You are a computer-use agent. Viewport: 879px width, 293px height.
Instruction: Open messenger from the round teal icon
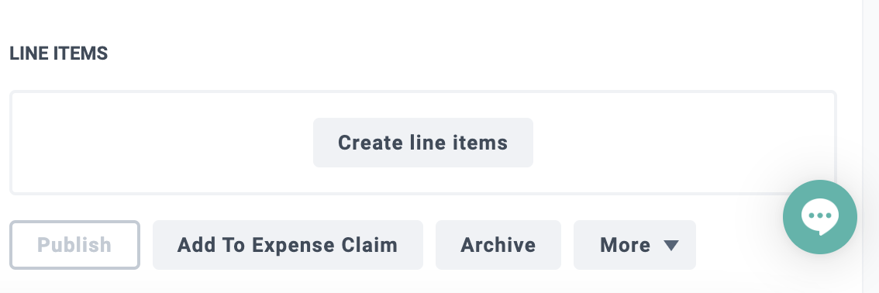[x=819, y=217]
